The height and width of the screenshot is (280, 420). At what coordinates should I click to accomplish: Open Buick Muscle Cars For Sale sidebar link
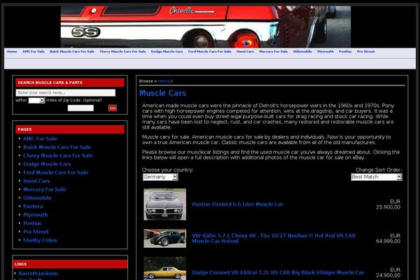coord(57,147)
